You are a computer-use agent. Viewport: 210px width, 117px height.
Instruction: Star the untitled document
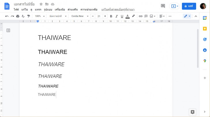point(41,4)
